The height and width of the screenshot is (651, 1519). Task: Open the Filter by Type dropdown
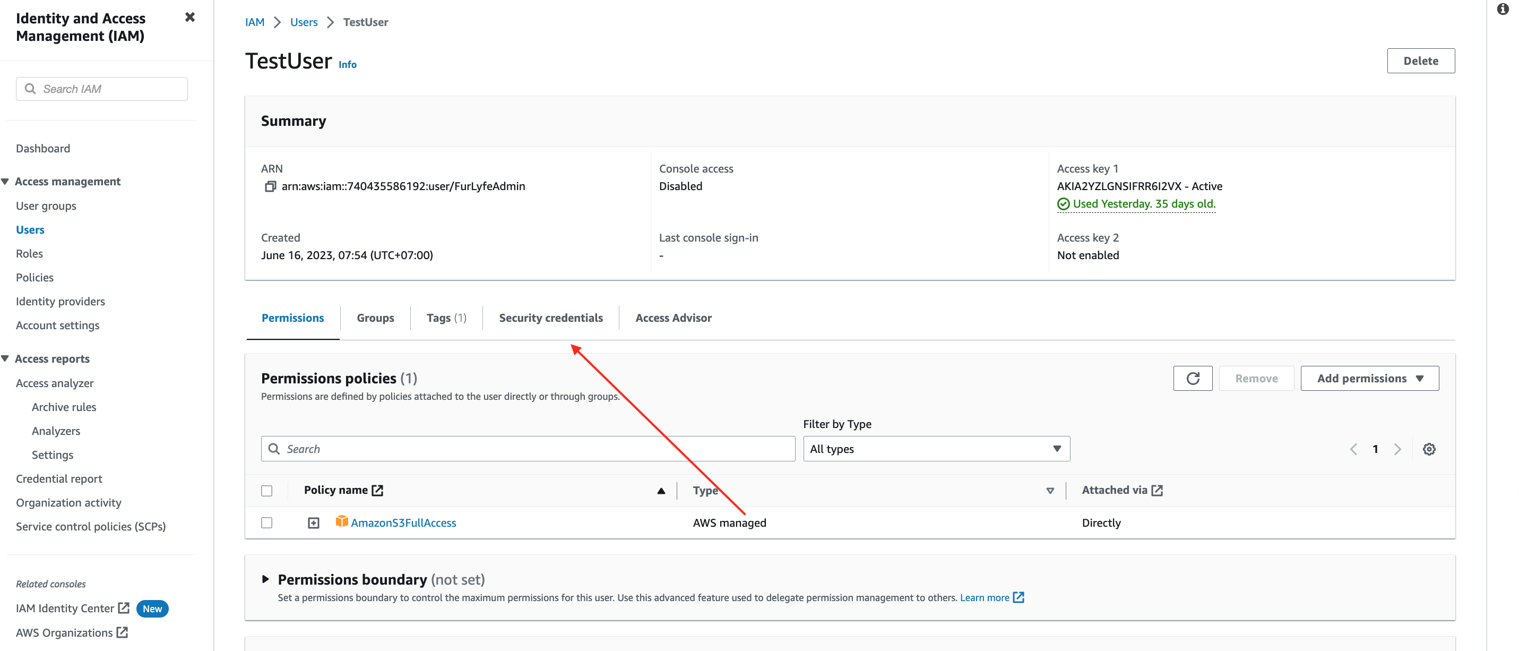936,449
